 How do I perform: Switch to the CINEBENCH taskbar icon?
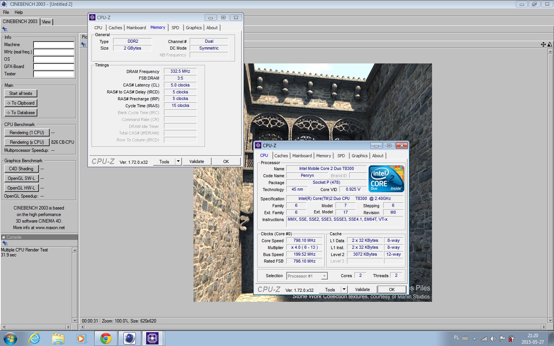[130, 338]
